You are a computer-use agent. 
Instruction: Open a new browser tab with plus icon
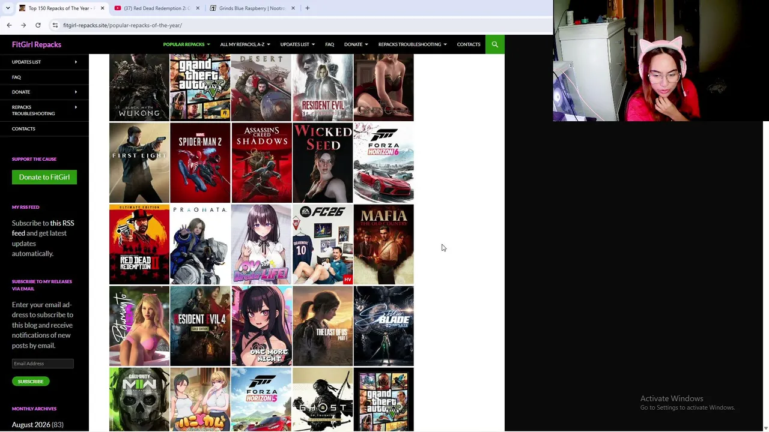pos(307,8)
